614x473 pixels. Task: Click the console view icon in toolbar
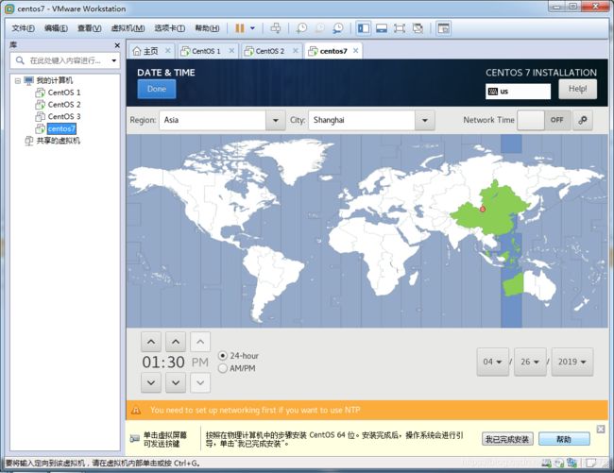[x=444, y=28]
